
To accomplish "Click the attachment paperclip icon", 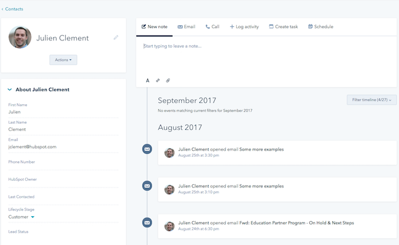I will 168,80.
